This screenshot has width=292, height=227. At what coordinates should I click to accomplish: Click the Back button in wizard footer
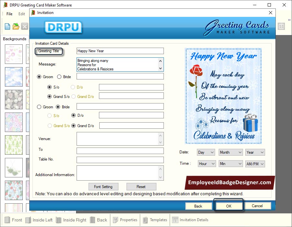click(198, 206)
